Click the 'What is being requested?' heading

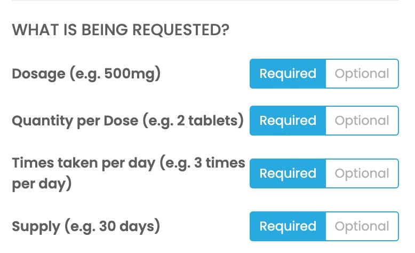tap(121, 30)
